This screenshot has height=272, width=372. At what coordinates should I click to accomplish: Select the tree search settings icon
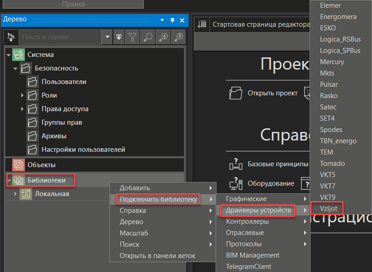pos(10,37)
